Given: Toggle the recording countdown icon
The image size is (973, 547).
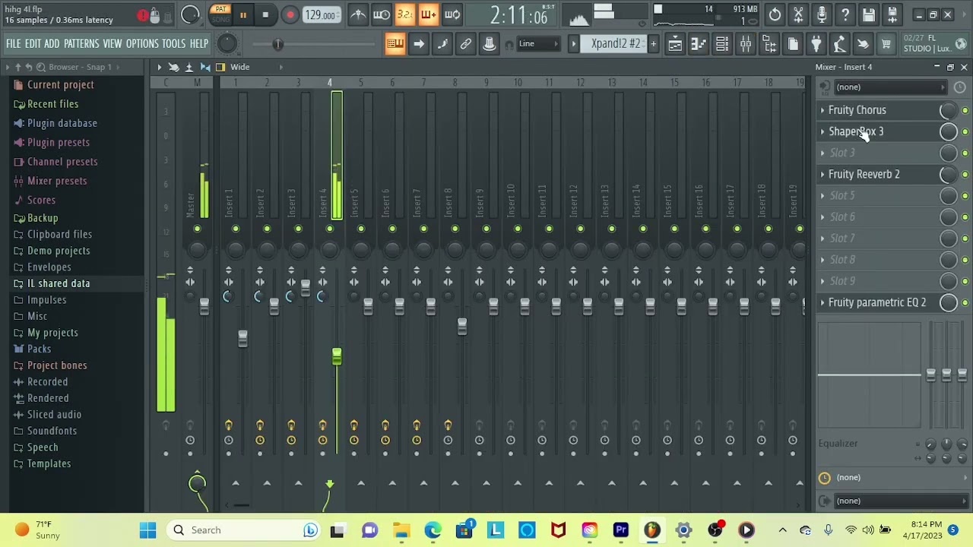Looking at the screenshot, I should coord(405,14).
